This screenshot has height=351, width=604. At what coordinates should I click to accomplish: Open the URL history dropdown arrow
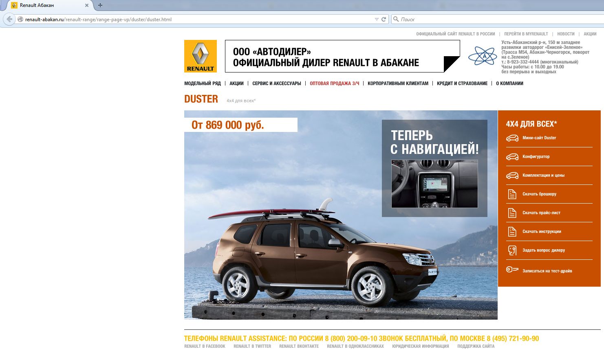click(x=377, y=19)
